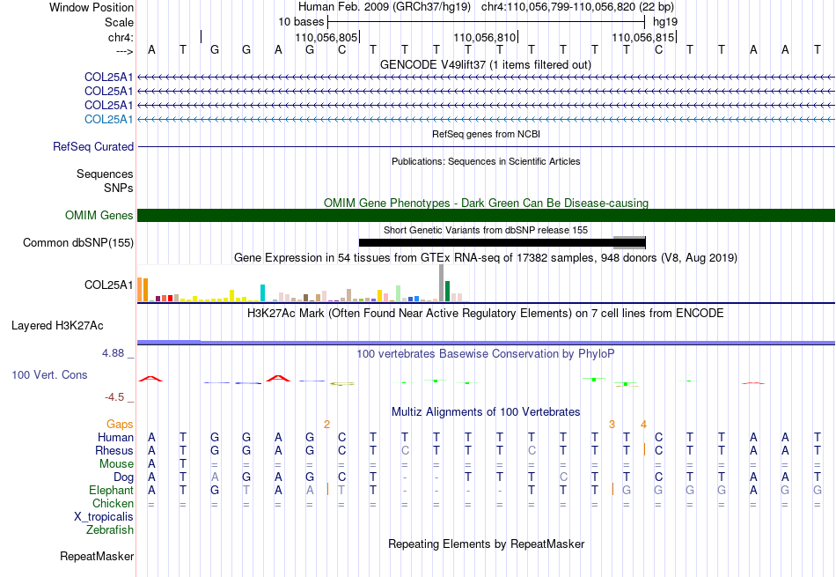The width and height of the screenshot is (836, 577).
Task: Click the Mouse alignment row label
Action: pyautogui.click(x=116, y=464)
